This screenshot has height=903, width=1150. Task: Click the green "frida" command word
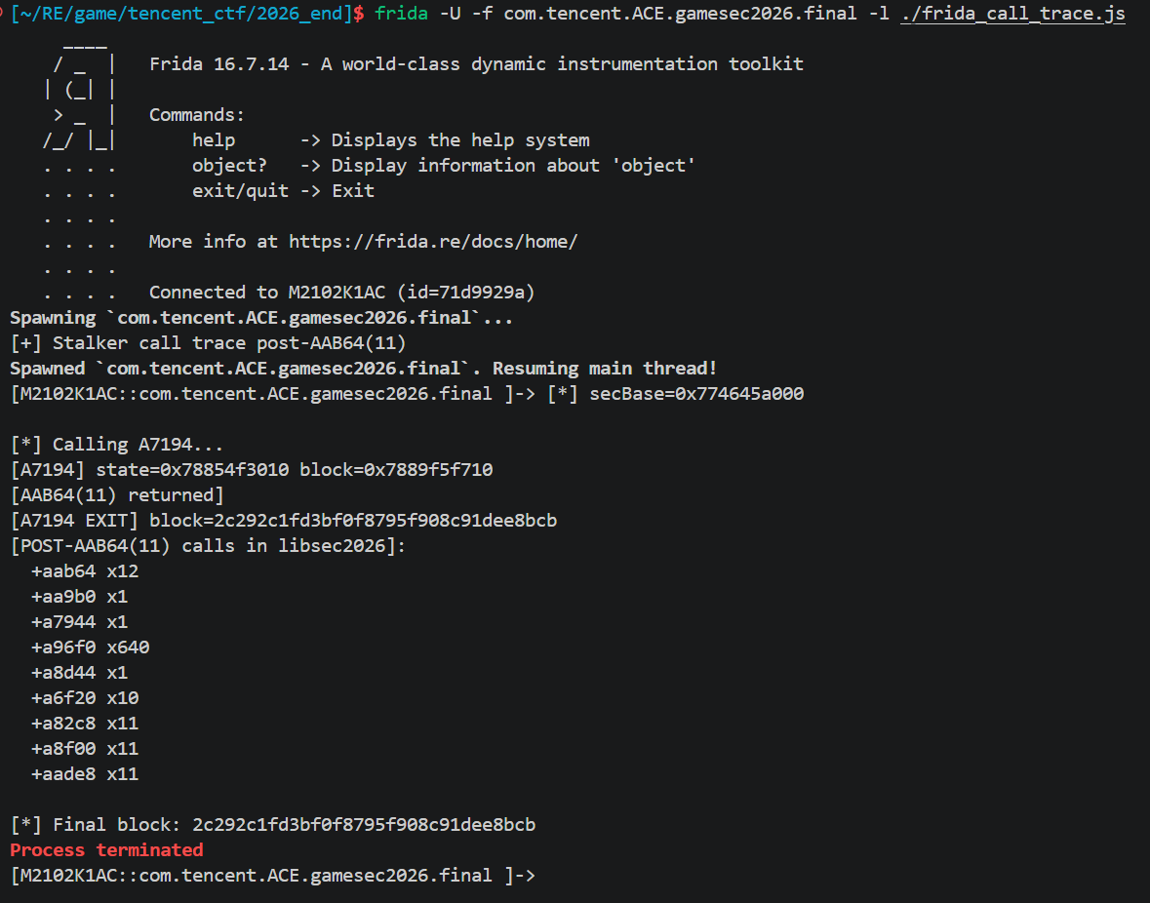point(401,14)
